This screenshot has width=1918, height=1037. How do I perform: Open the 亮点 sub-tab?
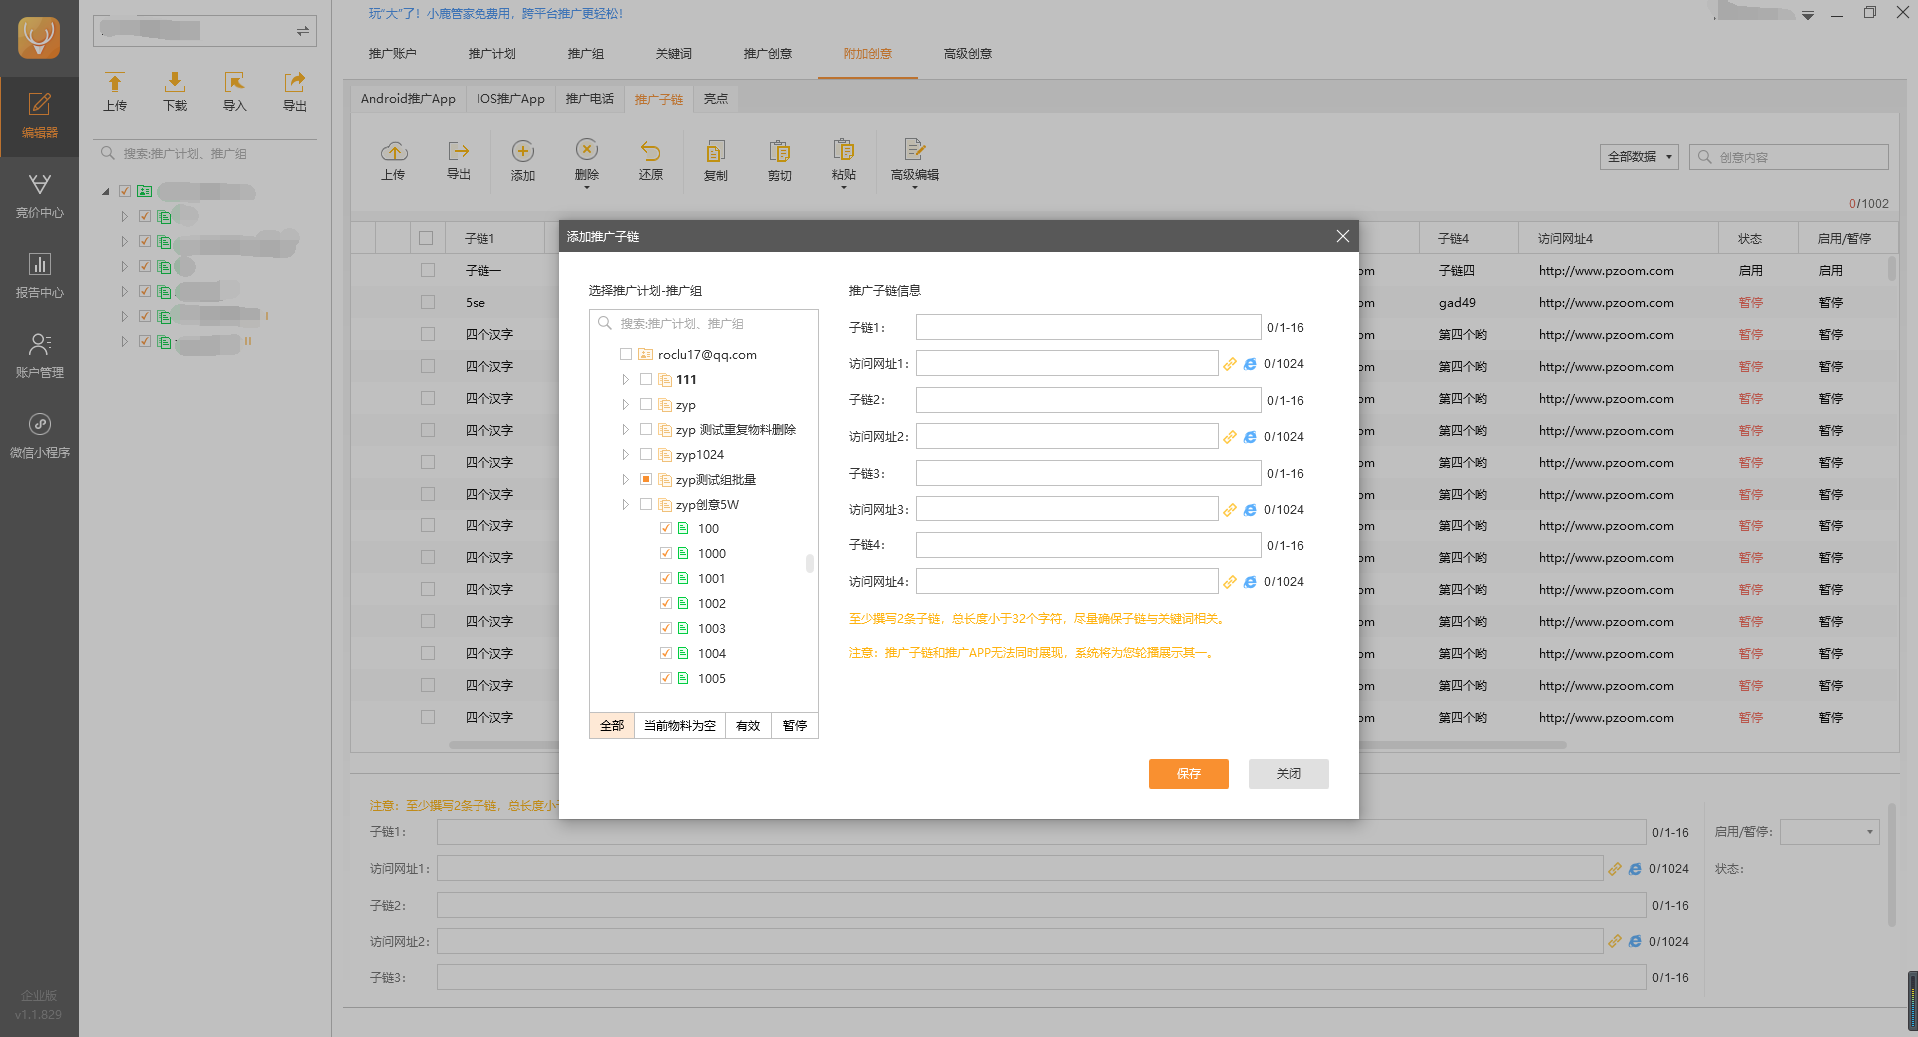point(716,99)
